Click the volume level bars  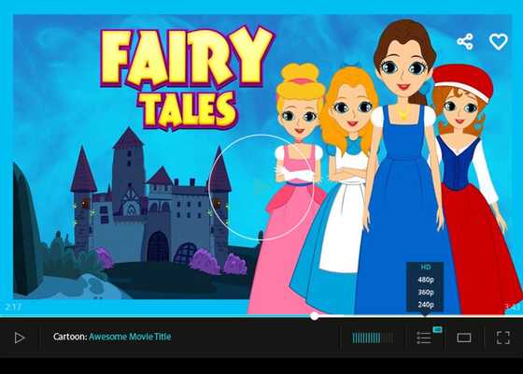pyautogui.click(x=373, y=338)
